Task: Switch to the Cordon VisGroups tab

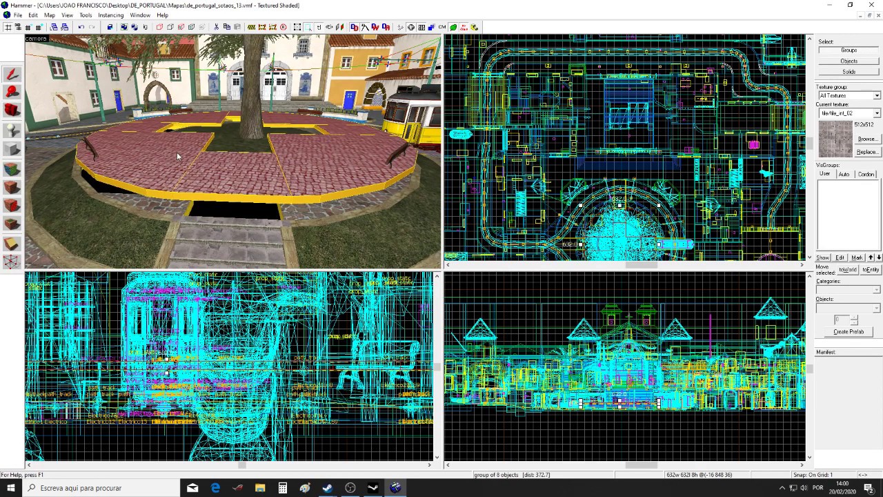Action: [x=866, y=175]
